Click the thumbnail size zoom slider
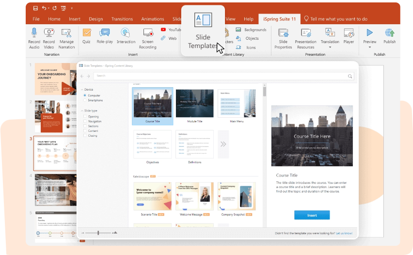 click(x=98, y=233)
